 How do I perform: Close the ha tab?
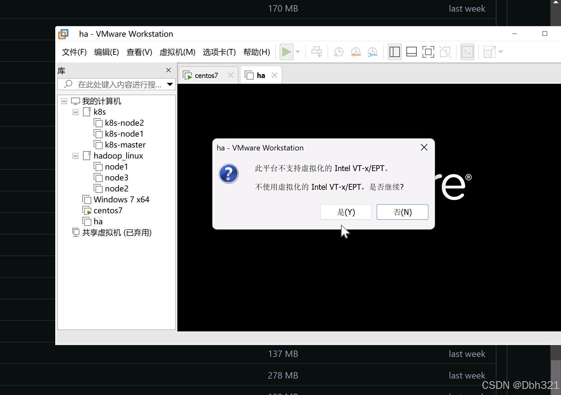(x=275, y=75)
